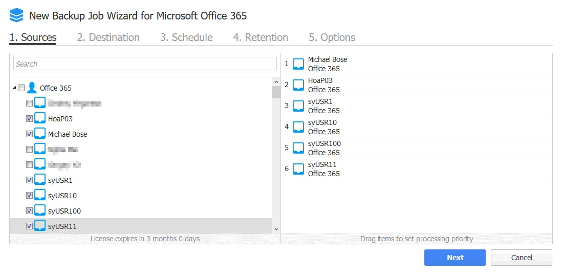Select the Michael Bose tree row label
562x275 pixels.
[x=68, y=134]
